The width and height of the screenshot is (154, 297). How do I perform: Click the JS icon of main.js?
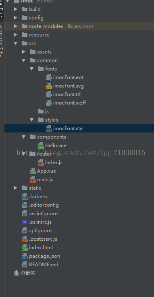click(x=33, y=179)
